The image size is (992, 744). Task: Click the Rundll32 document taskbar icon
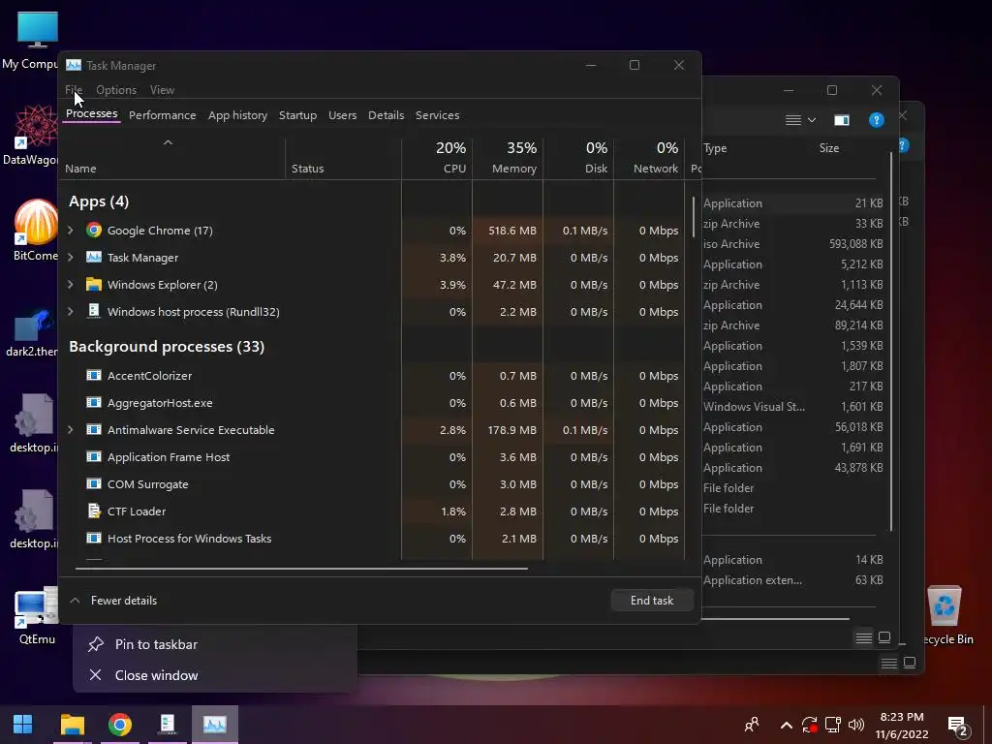(x=167, y=724)
